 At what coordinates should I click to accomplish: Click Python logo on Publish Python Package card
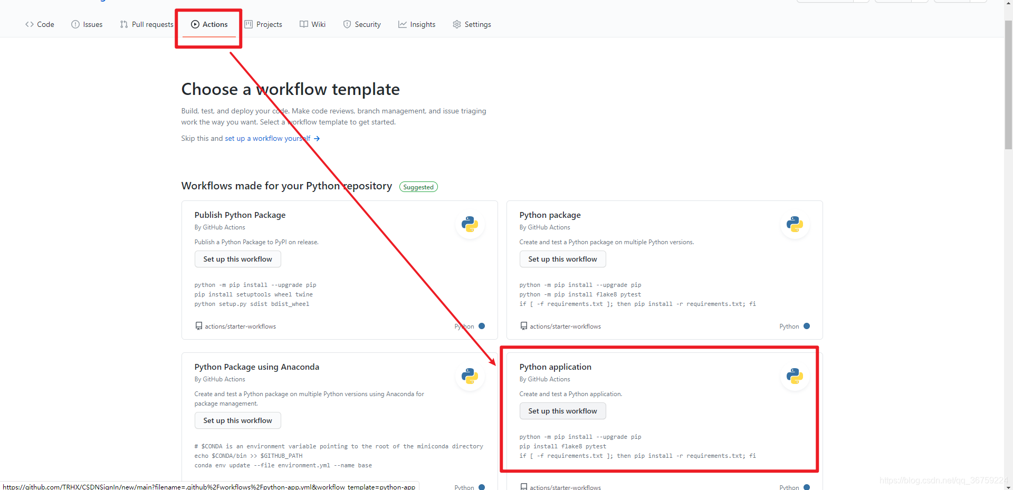tap(470, 224)
